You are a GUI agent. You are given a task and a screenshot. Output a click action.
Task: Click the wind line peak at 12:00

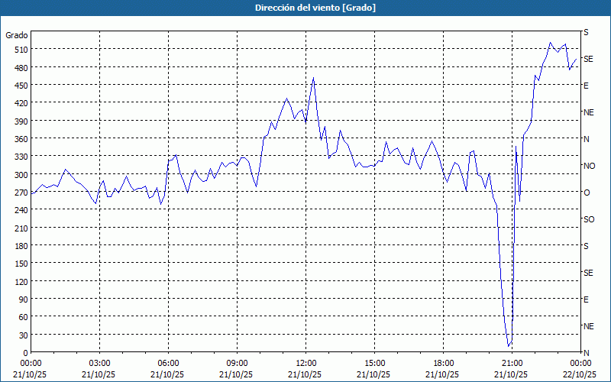tap(313, 77)
